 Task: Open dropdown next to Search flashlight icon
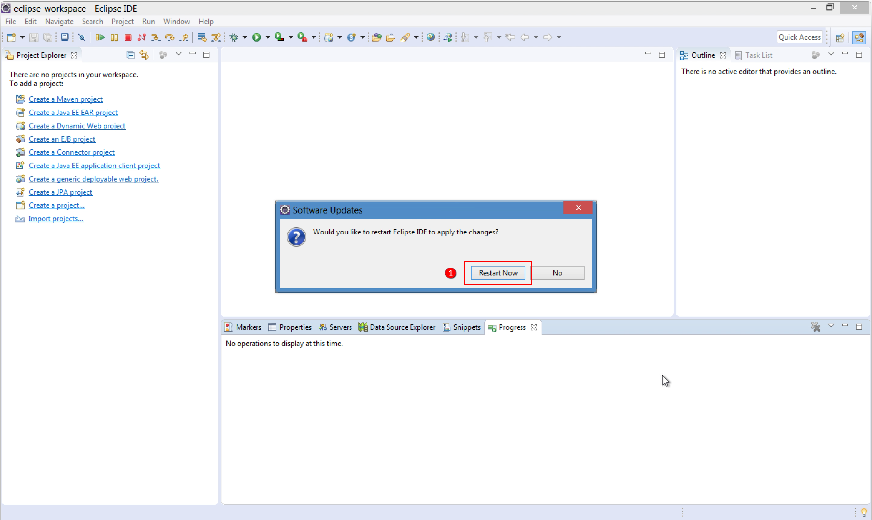(416, 37)
